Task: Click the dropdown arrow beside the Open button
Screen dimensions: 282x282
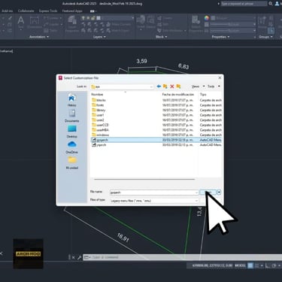Action: tap(219, 193)
